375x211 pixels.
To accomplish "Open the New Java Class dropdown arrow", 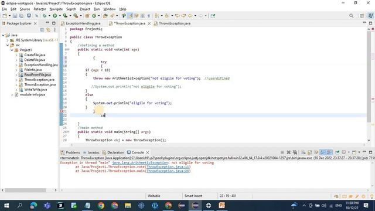I will 99,16.
